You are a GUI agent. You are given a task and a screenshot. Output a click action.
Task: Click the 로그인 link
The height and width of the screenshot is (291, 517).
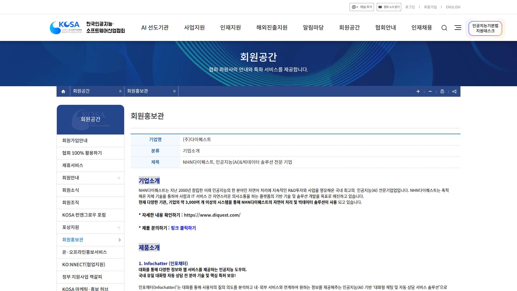pos(410,7)
